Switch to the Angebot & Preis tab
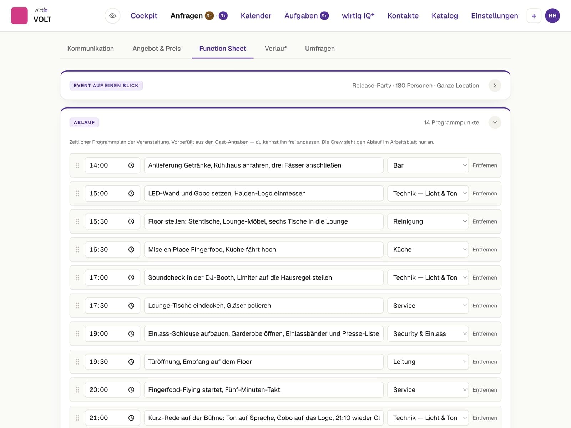 tap(157, 49)
